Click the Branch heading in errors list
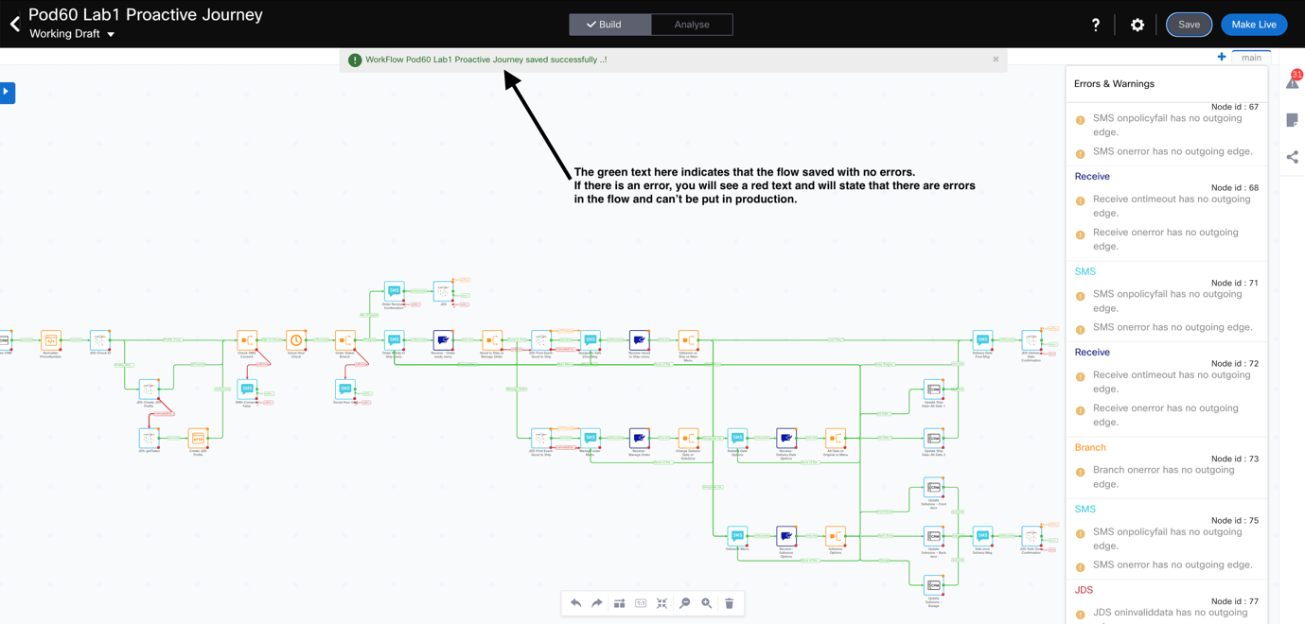This screenshot has width=1305, height=624. point(1090,447)
